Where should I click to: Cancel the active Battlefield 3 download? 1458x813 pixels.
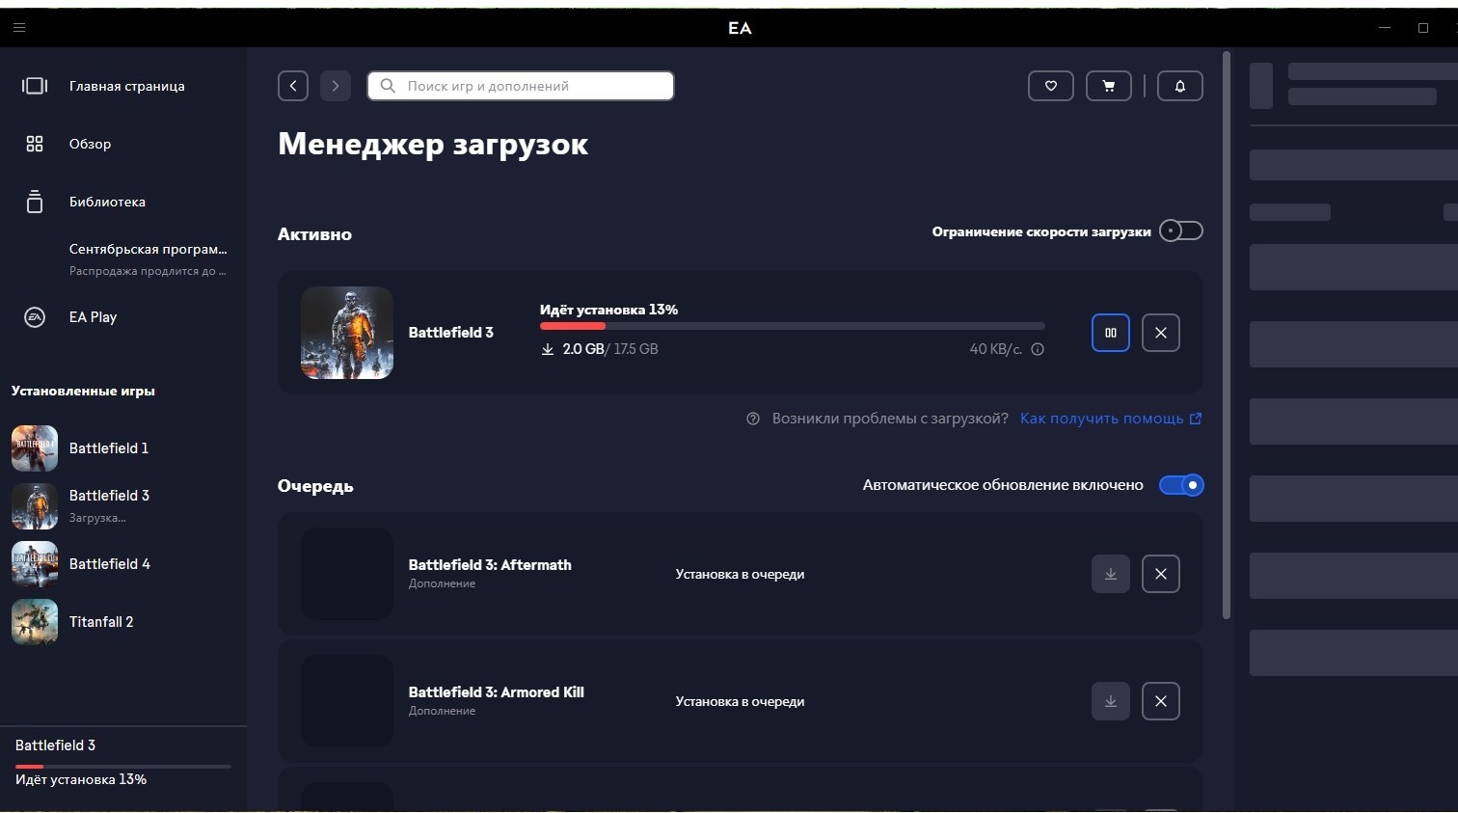[1161, 333]
